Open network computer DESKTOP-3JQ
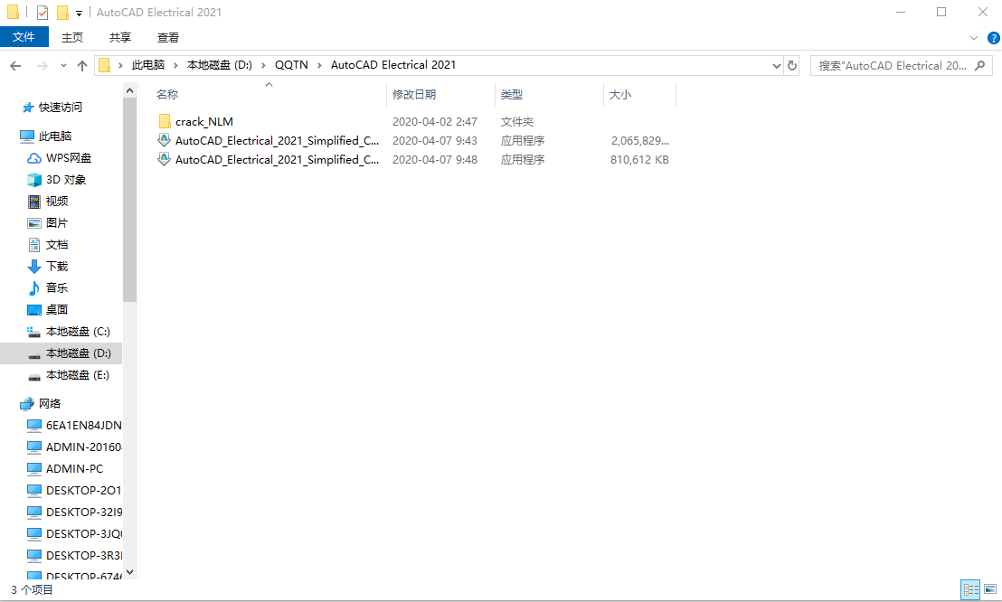Viewport: 1002px width, 602px height. tap(83, 533)
